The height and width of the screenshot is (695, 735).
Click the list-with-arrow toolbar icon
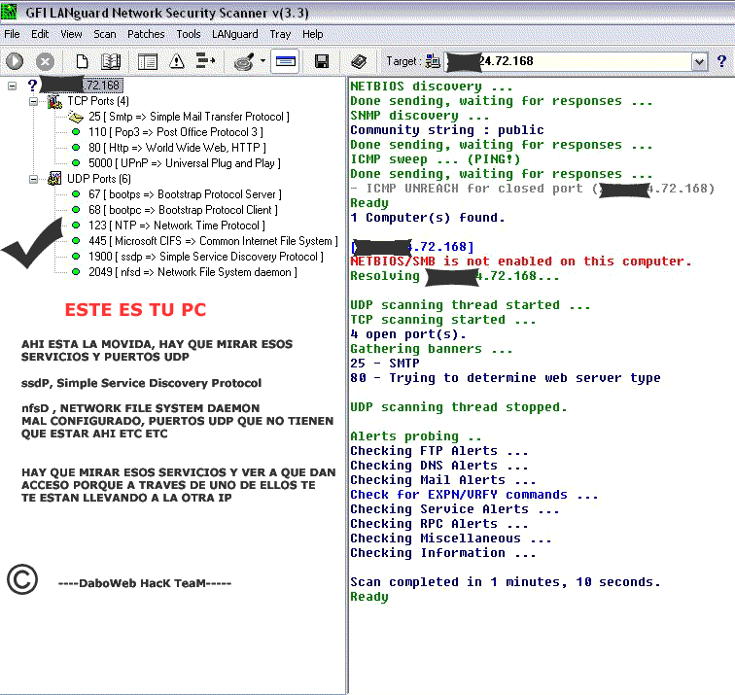coord(205,61)
